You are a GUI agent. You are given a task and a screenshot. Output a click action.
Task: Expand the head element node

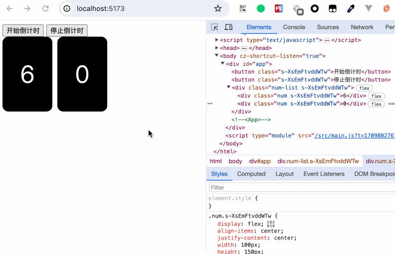coord(216,47)
